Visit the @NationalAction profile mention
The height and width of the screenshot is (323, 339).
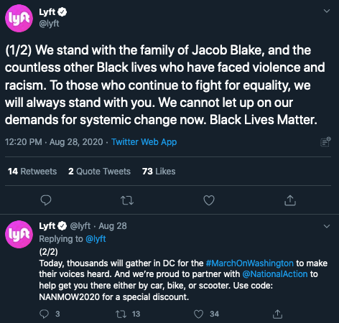(x=275, y=274)
